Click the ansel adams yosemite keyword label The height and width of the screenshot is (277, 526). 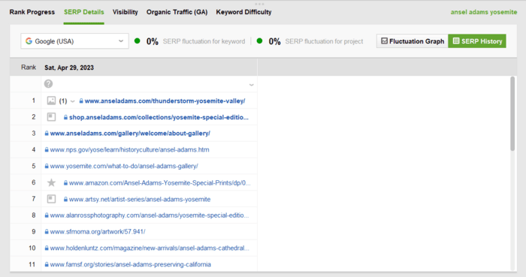click(x=484, y=12)
